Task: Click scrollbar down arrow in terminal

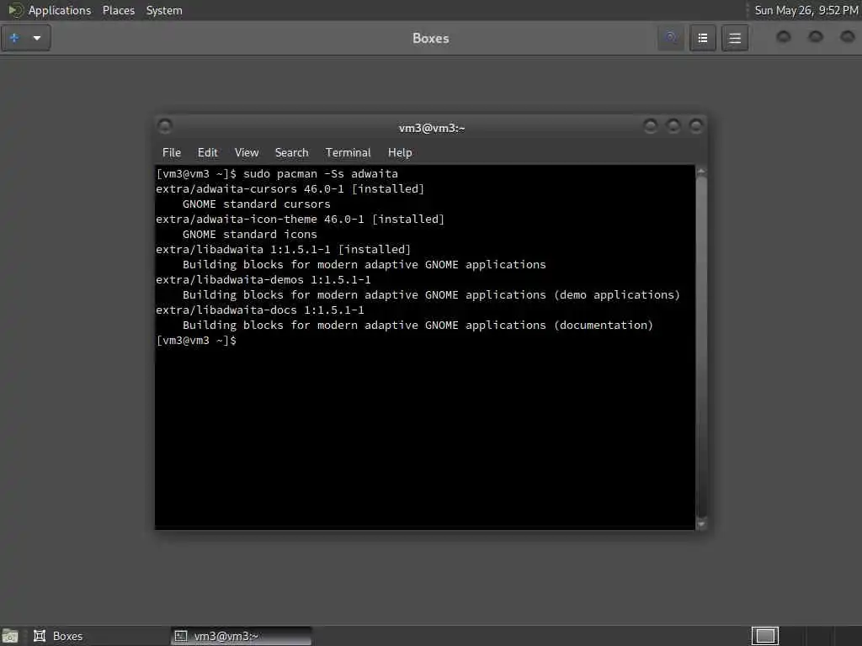Action: 701,524
